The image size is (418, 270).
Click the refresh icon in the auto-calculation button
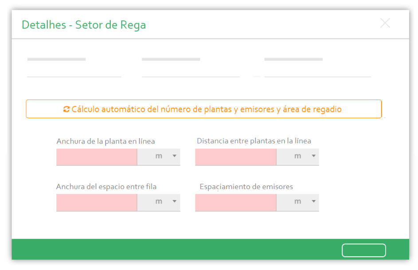point(66,109)
